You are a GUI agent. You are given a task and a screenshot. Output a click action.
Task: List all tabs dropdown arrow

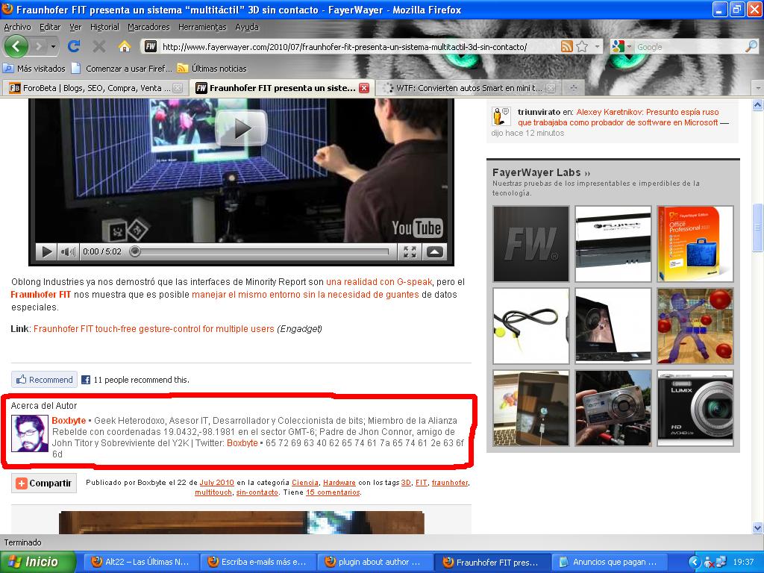click(x=758, y=88)
